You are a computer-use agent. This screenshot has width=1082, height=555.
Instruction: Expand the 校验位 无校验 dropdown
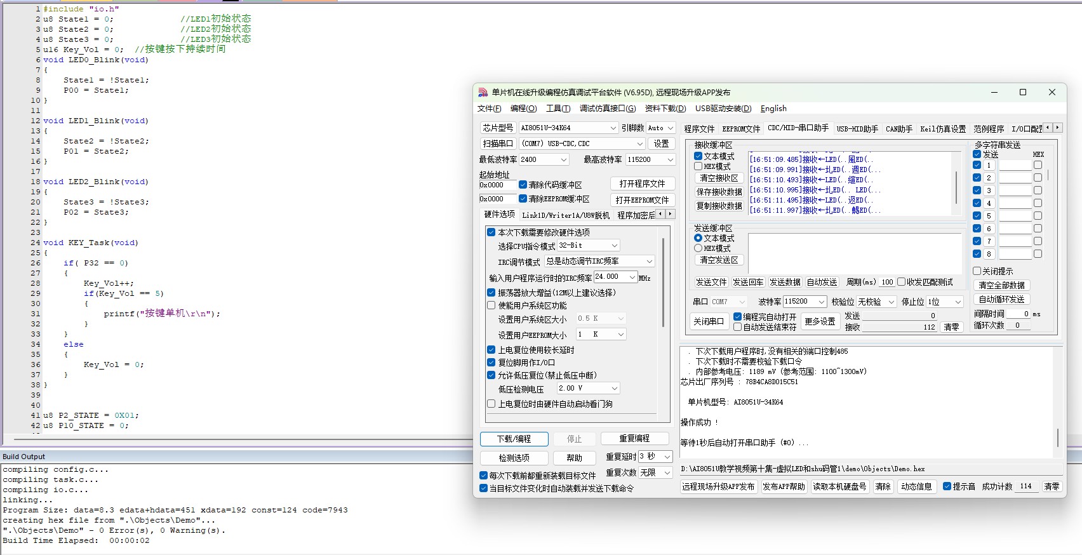[876, 302]
